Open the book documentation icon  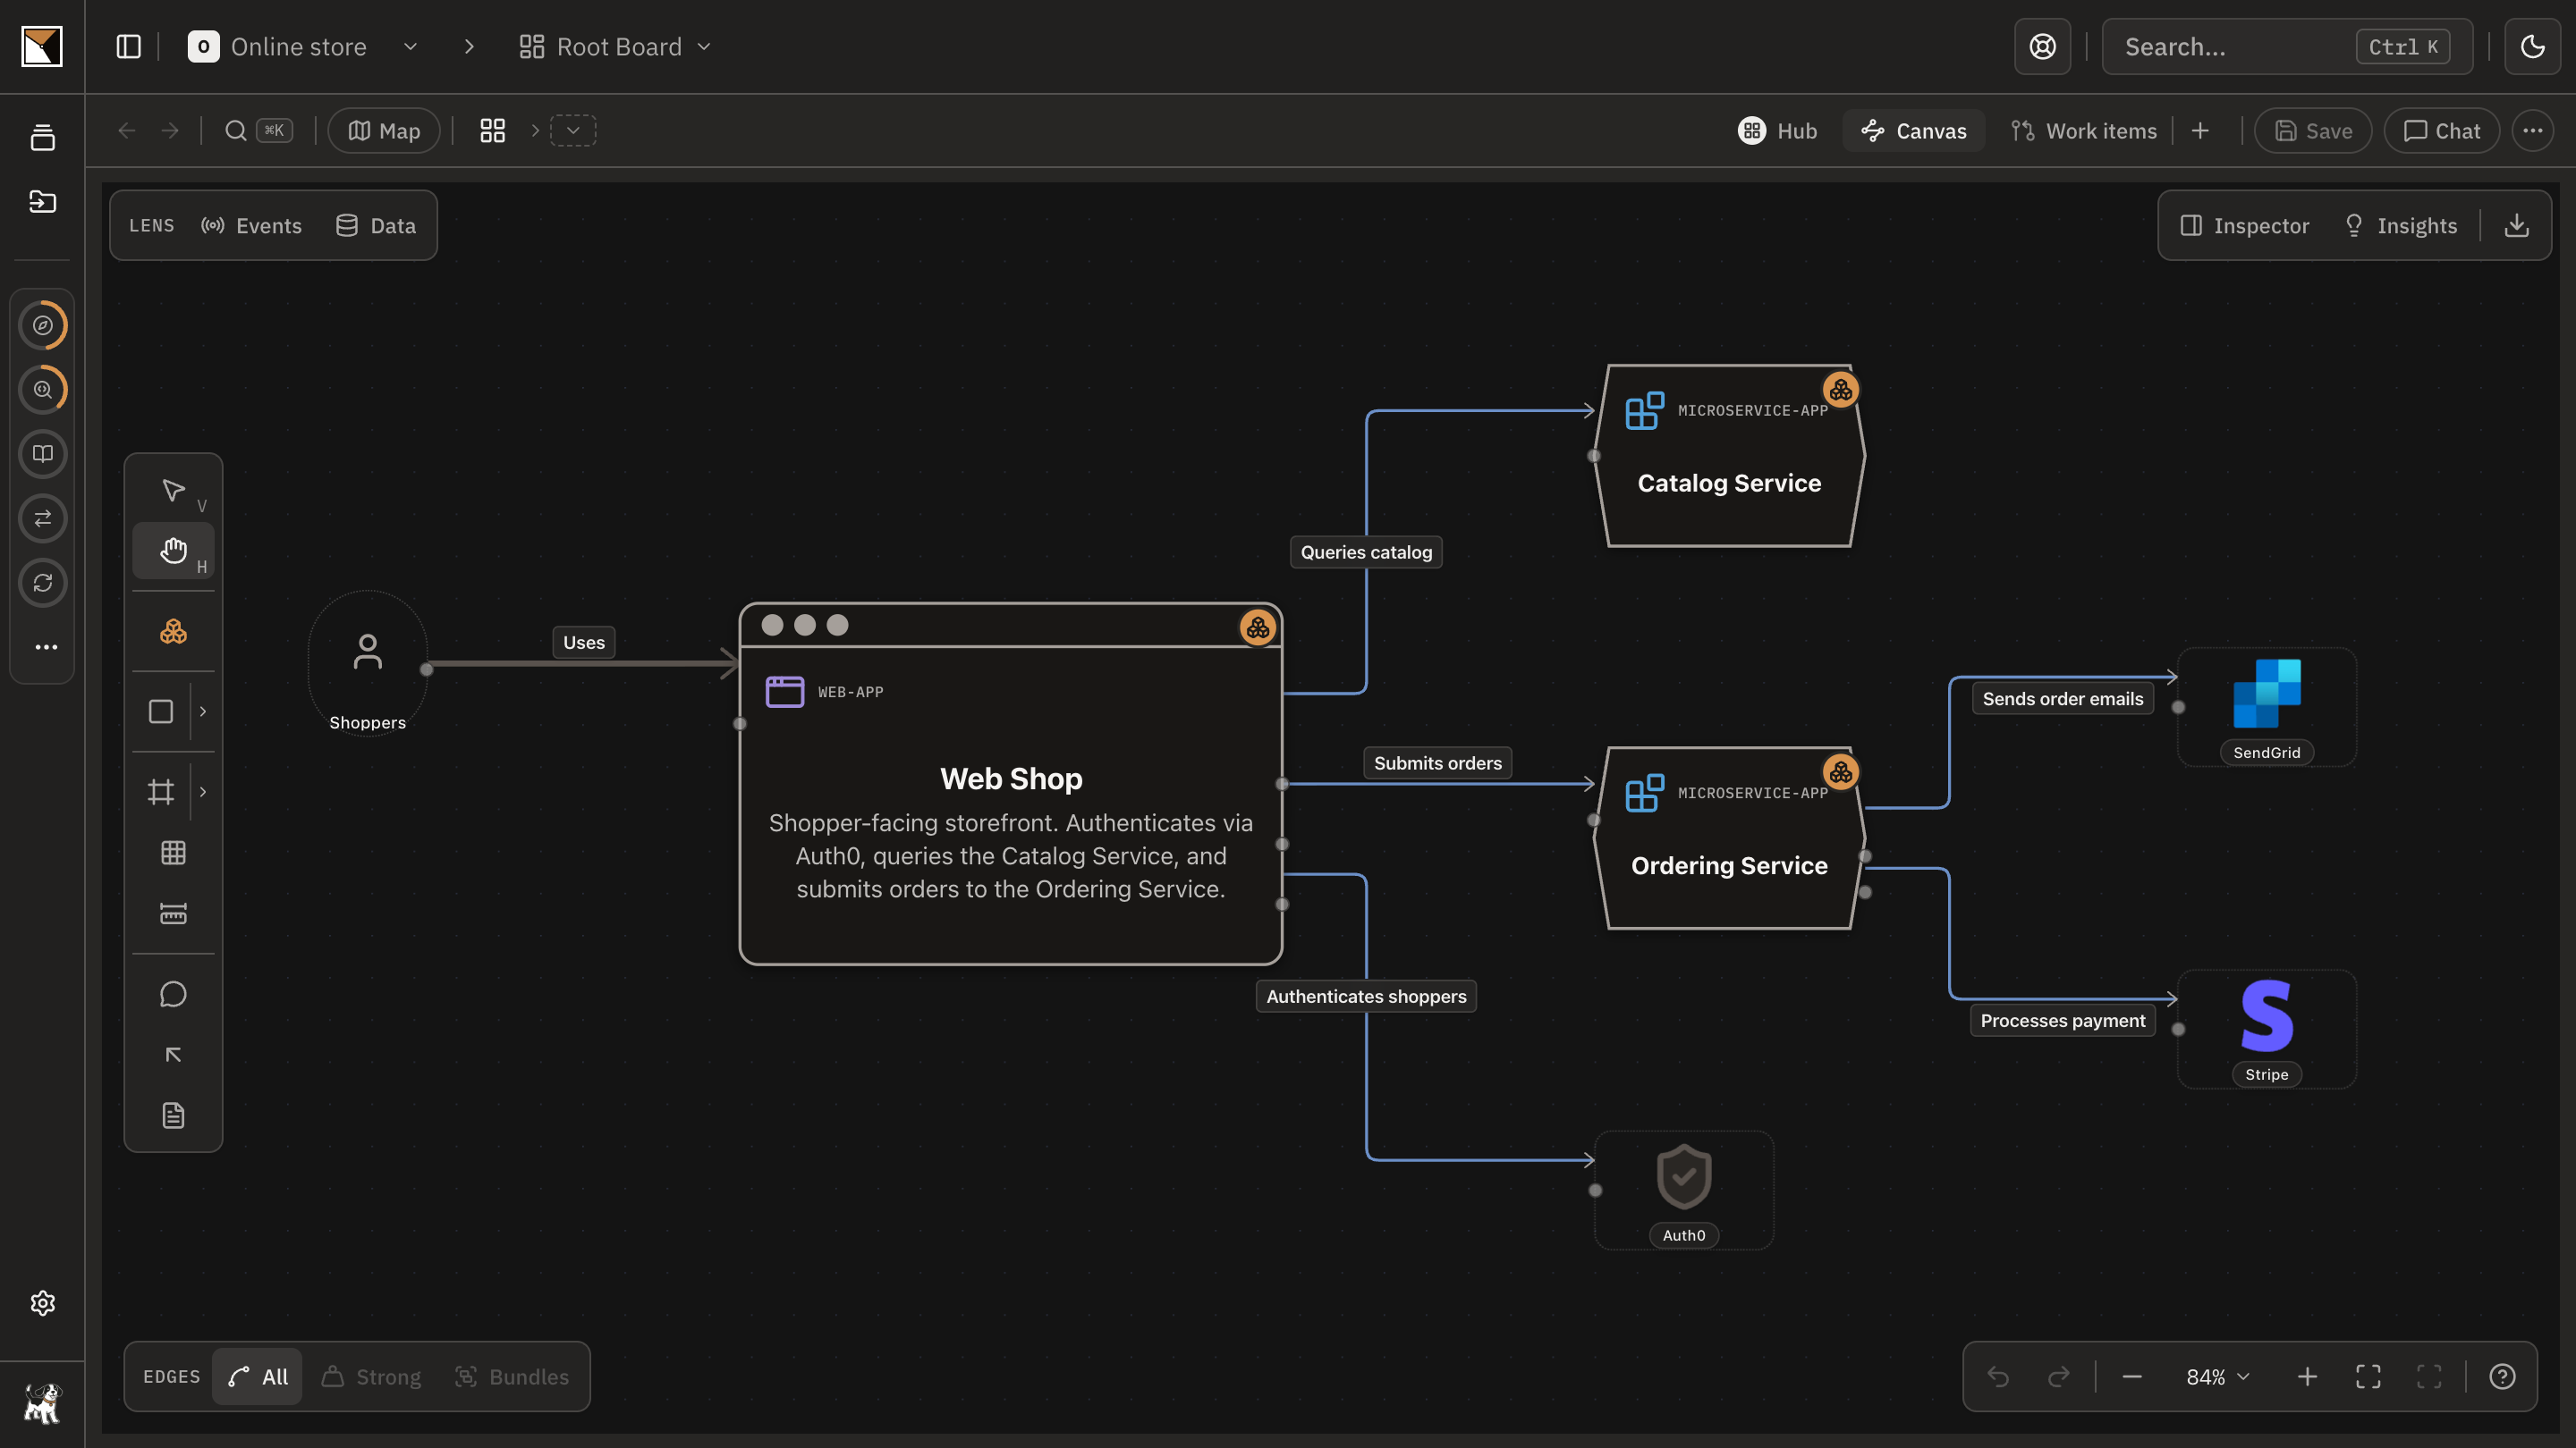click(x=43, y=454)
